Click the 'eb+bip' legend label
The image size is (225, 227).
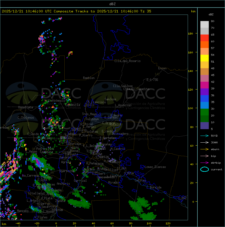[x=216, y=163]
